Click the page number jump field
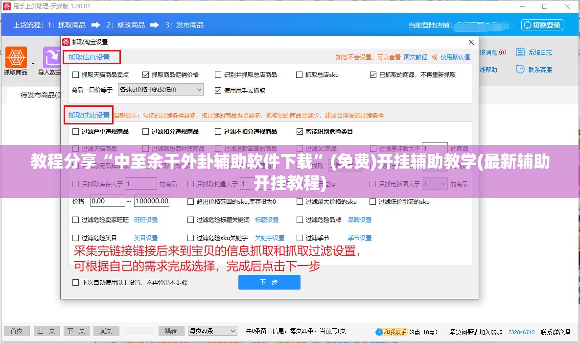 click(x=139, y=331)
